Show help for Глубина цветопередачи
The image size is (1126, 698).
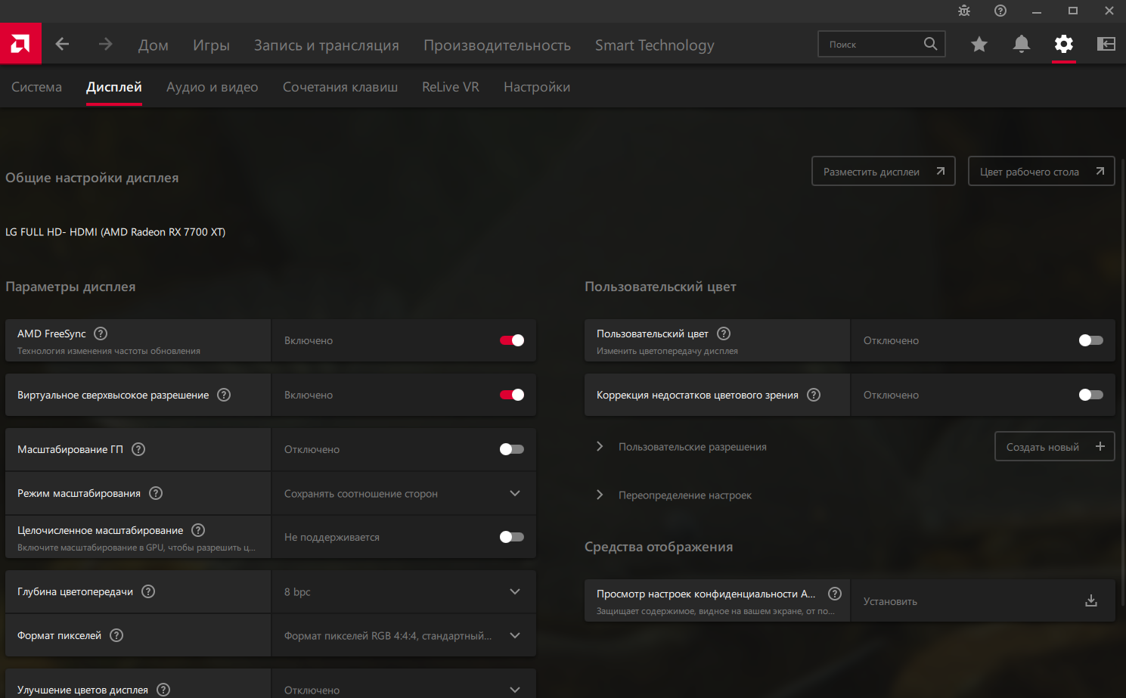pos(148,591)
